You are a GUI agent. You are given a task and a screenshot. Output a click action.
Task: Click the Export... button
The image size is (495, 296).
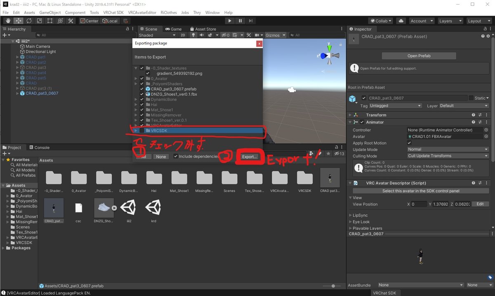pyautogui.click(x=250, y=157)
